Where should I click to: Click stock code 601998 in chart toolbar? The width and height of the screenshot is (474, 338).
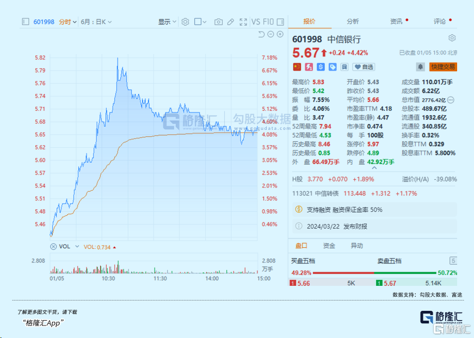(x=44, y=22)
